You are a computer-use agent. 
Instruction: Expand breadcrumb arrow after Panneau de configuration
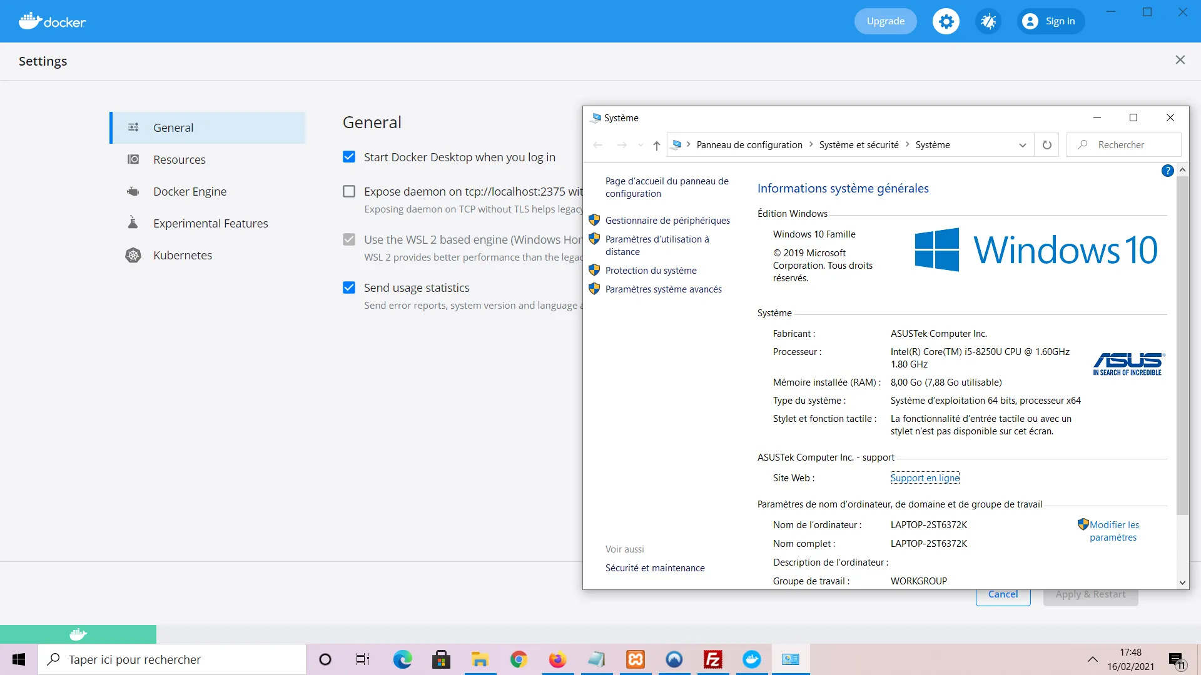[x=811, y=144]
